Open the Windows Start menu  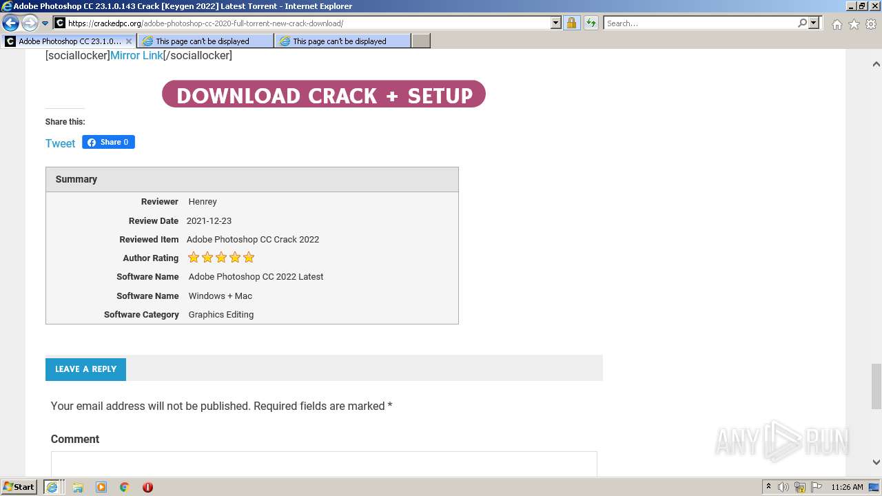(19, 487)
